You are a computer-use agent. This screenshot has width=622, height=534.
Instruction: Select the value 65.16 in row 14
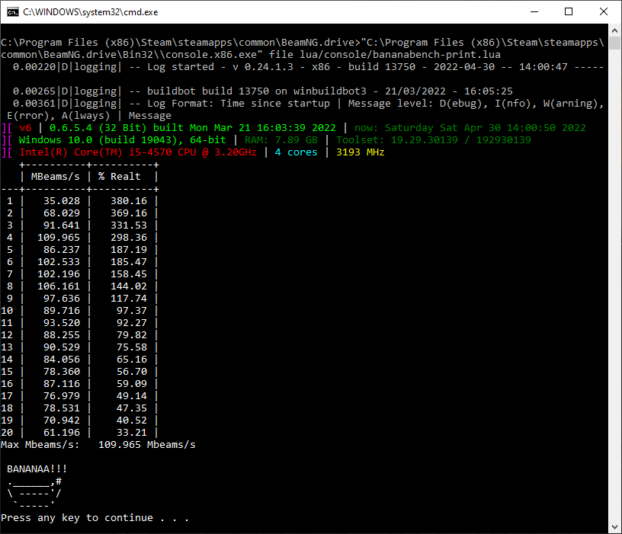(x=132, y=360)
